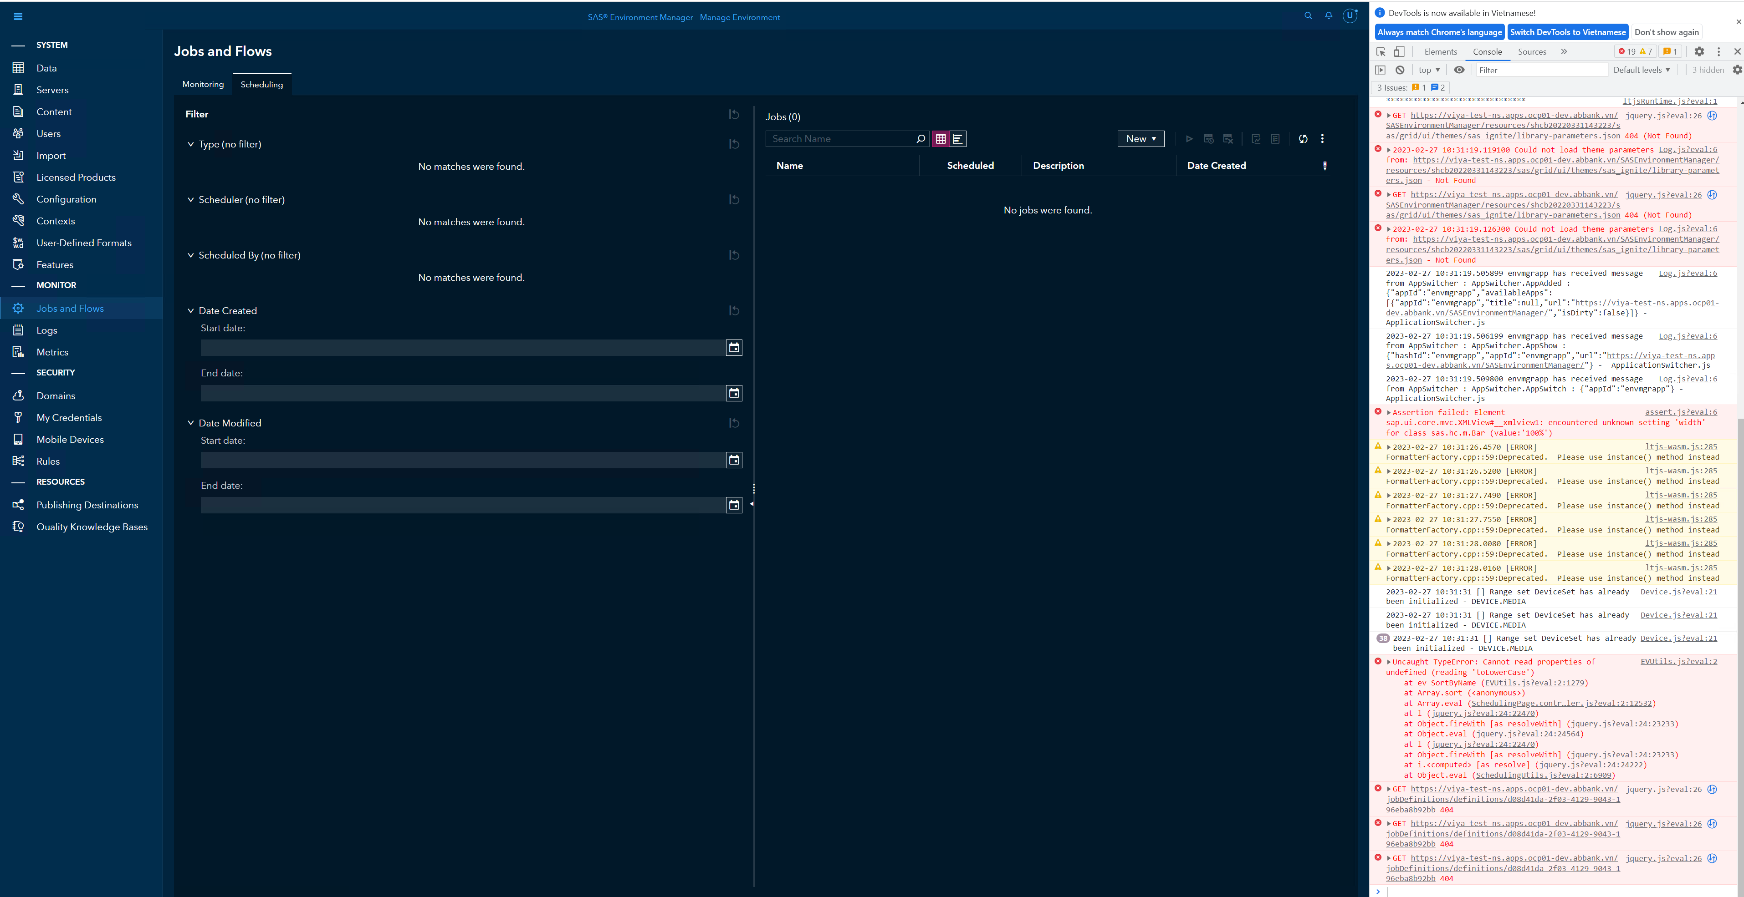Unschedule a job using the calendar-x icon
Image resolution: width=1744 pixels, height=897 pixels.
pos(1228,139)
